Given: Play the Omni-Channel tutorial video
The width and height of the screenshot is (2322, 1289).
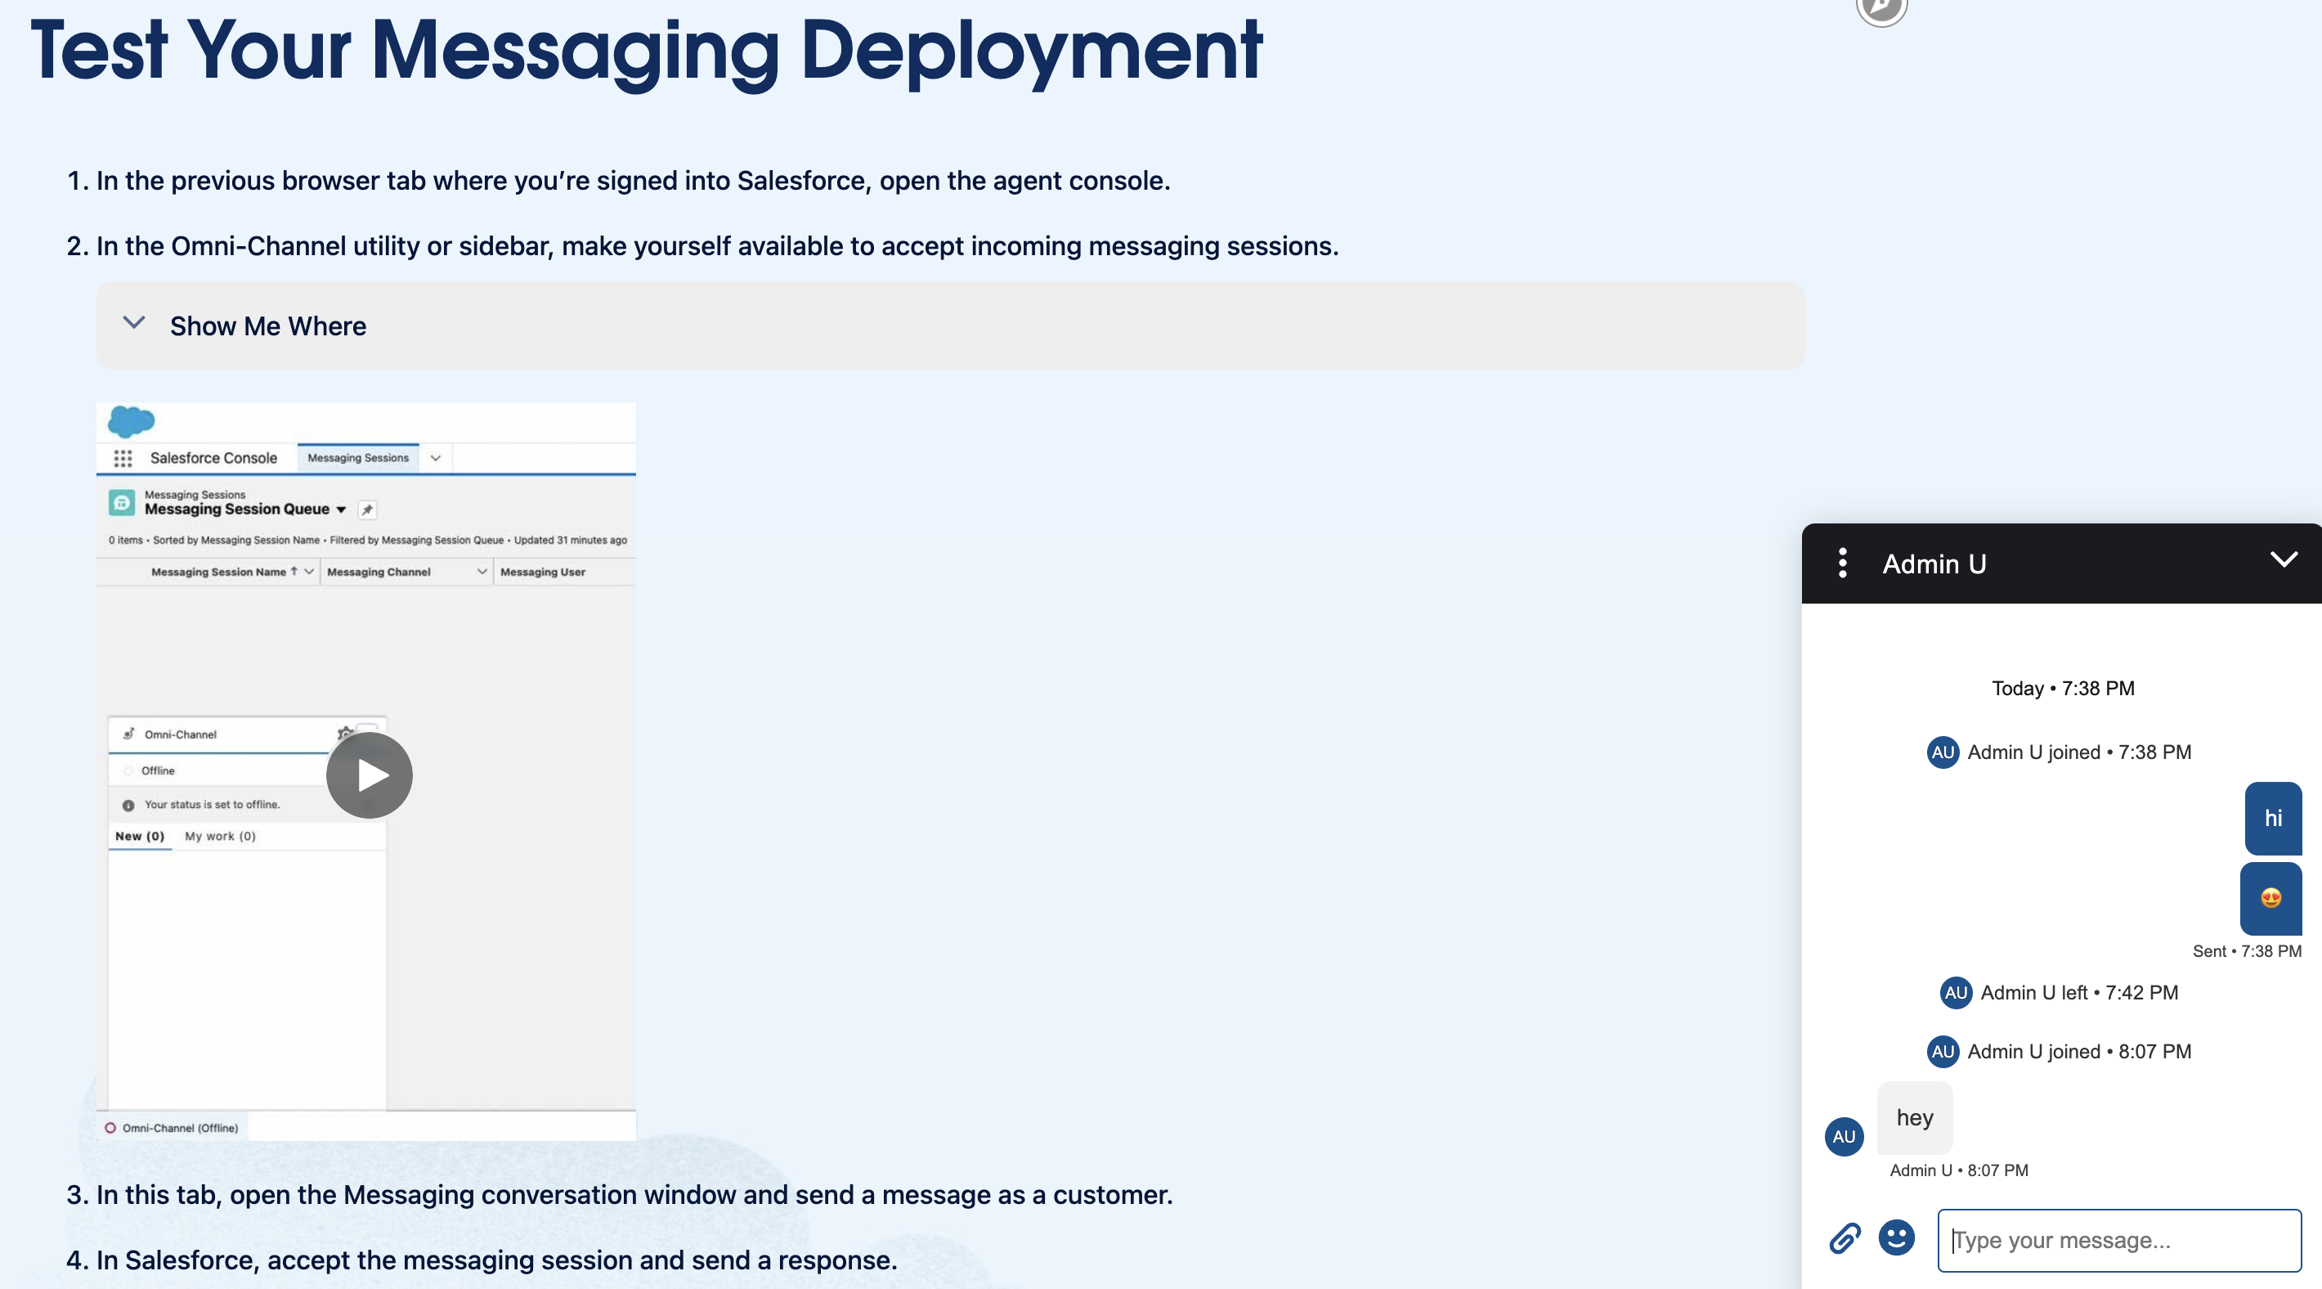Looking at the screenshot, I should pyautogui.click(x=369, y=775).
